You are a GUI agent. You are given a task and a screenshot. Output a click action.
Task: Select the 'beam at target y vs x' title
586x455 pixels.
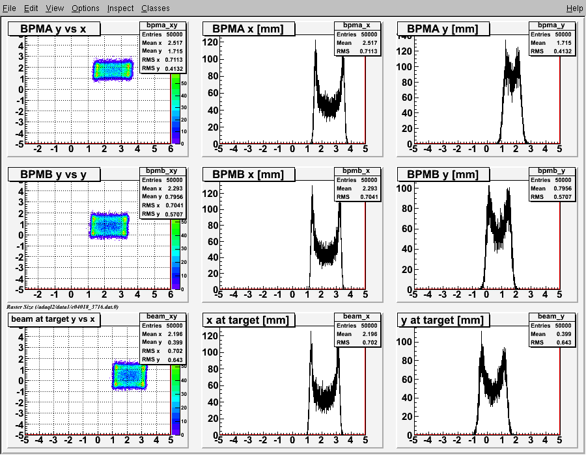[54, 320]
